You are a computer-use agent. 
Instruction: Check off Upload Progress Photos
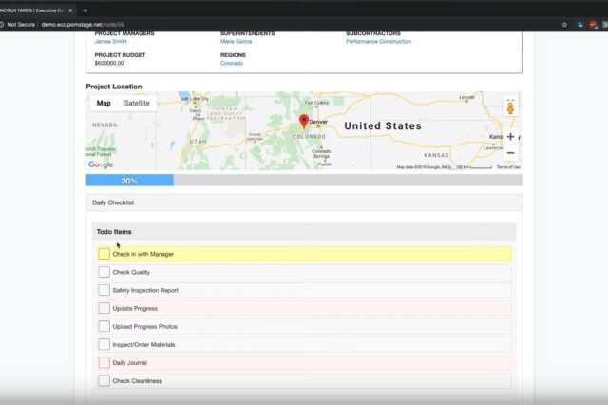(x=104, y=326)
